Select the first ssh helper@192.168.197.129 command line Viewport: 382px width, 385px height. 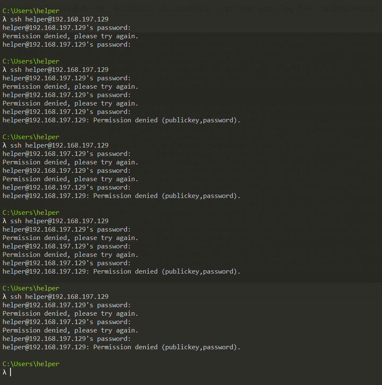coord(59,19)
